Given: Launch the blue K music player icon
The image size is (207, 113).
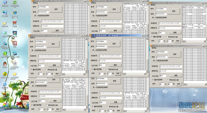Looking at the screenshot, I should (5, 85).
